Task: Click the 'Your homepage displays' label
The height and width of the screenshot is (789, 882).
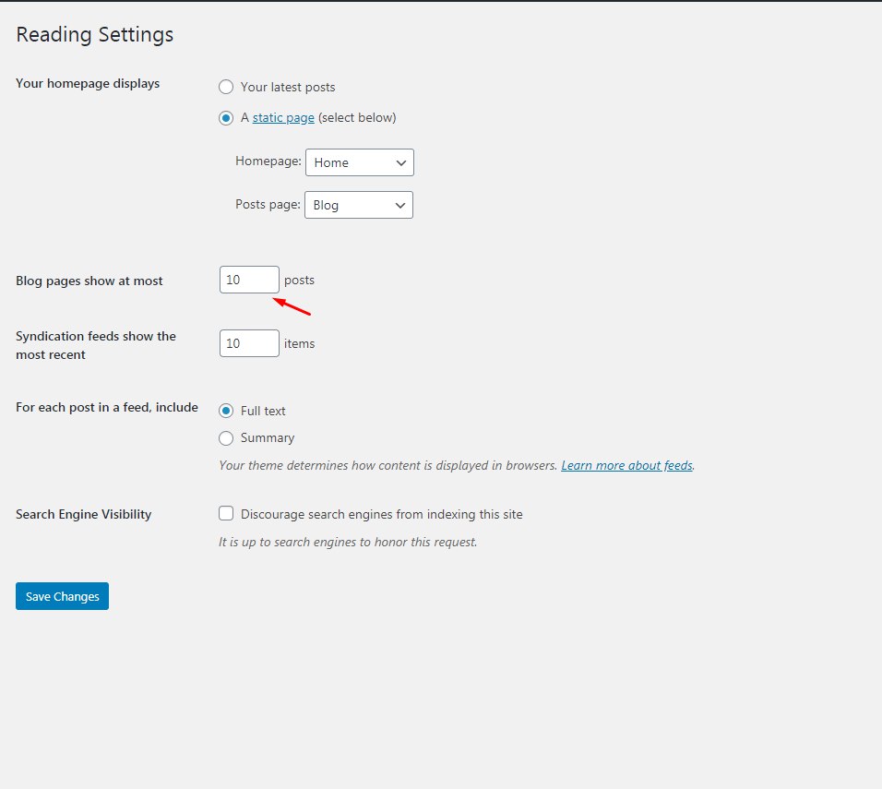Action: coord(88,83)
